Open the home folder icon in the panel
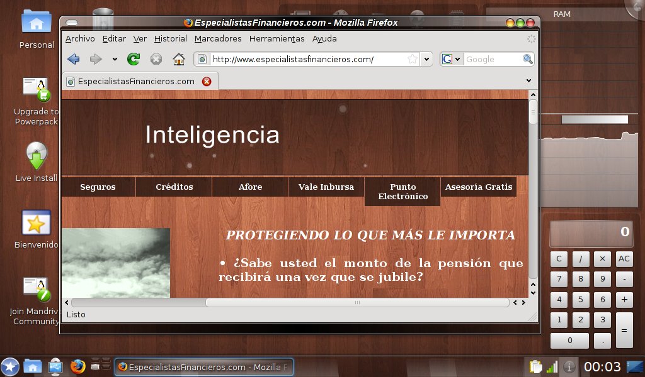 pyautogui.click(x=33, y=366)
